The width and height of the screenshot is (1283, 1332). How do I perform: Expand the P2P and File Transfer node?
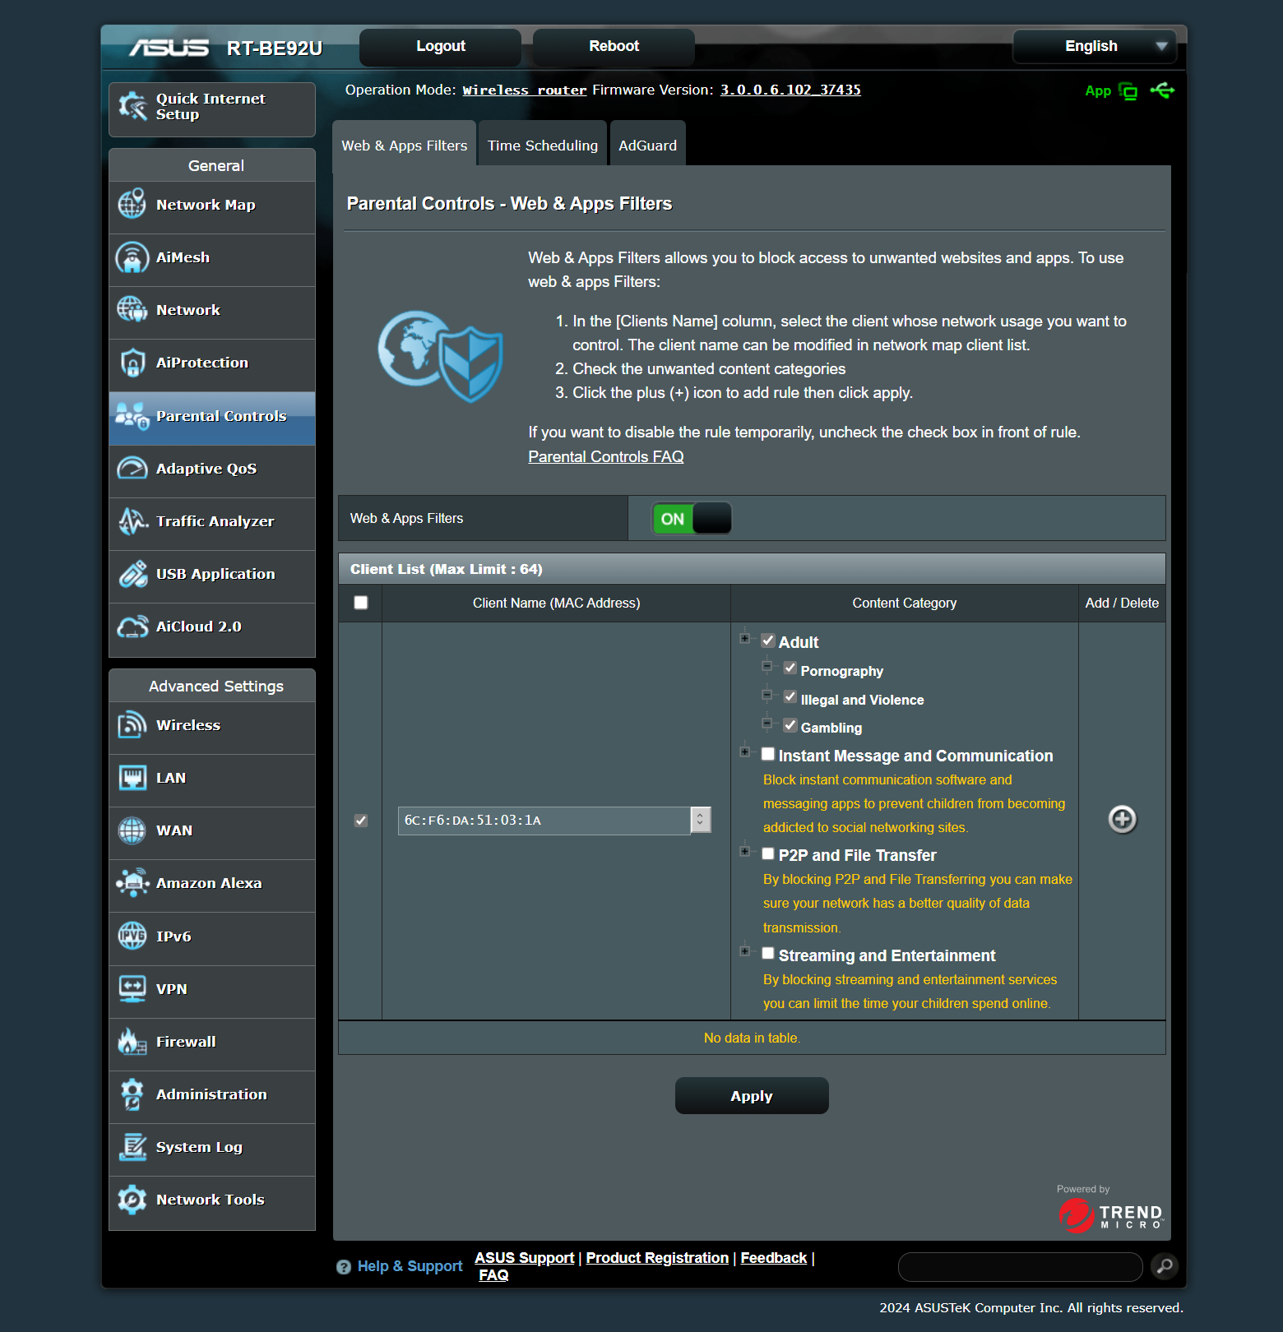(744, 851)
